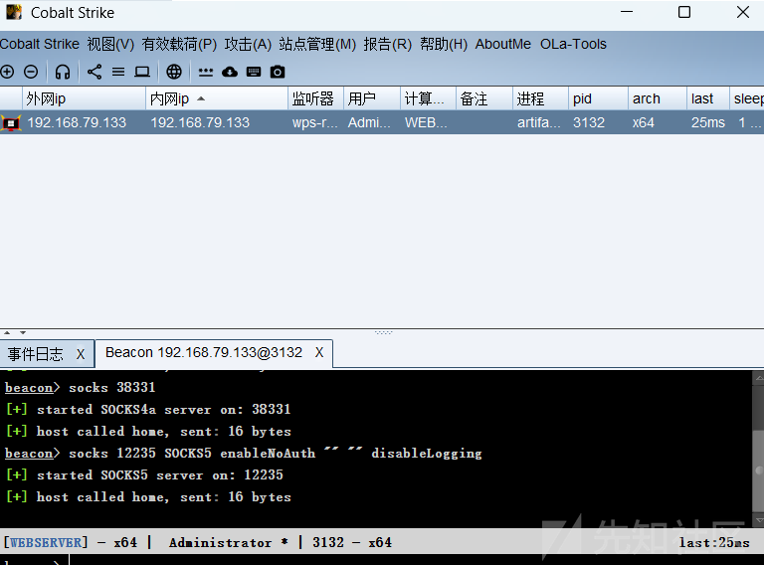
Task: Click 25ms last cell in table
Action: [708, 122]
